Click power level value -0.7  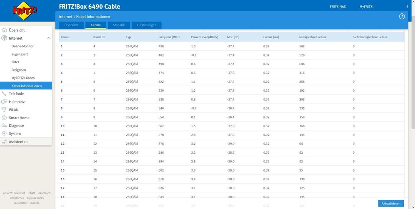(x=194, y=108)
